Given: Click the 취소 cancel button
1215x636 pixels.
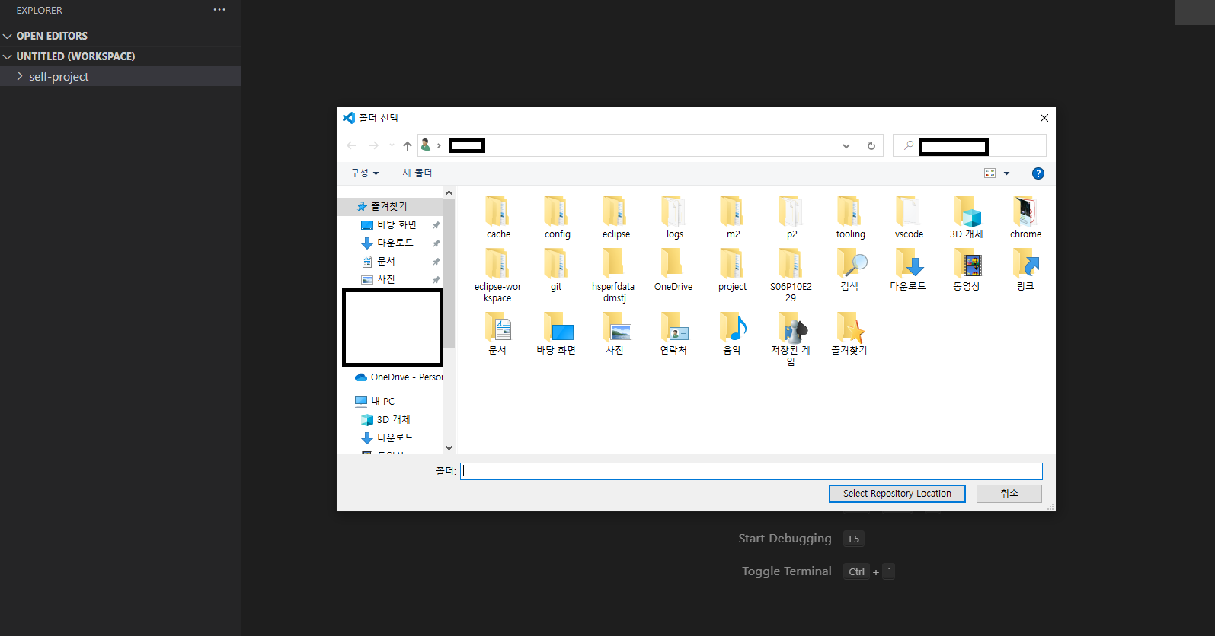Looking at the screenshot, I should click(x=1009, y=494).
